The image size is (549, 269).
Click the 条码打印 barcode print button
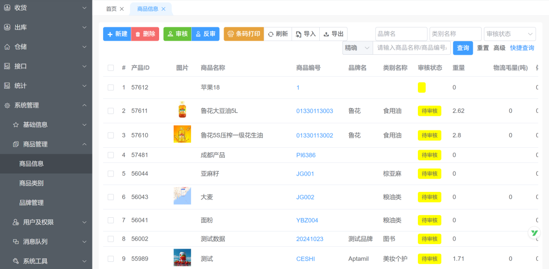243,34
